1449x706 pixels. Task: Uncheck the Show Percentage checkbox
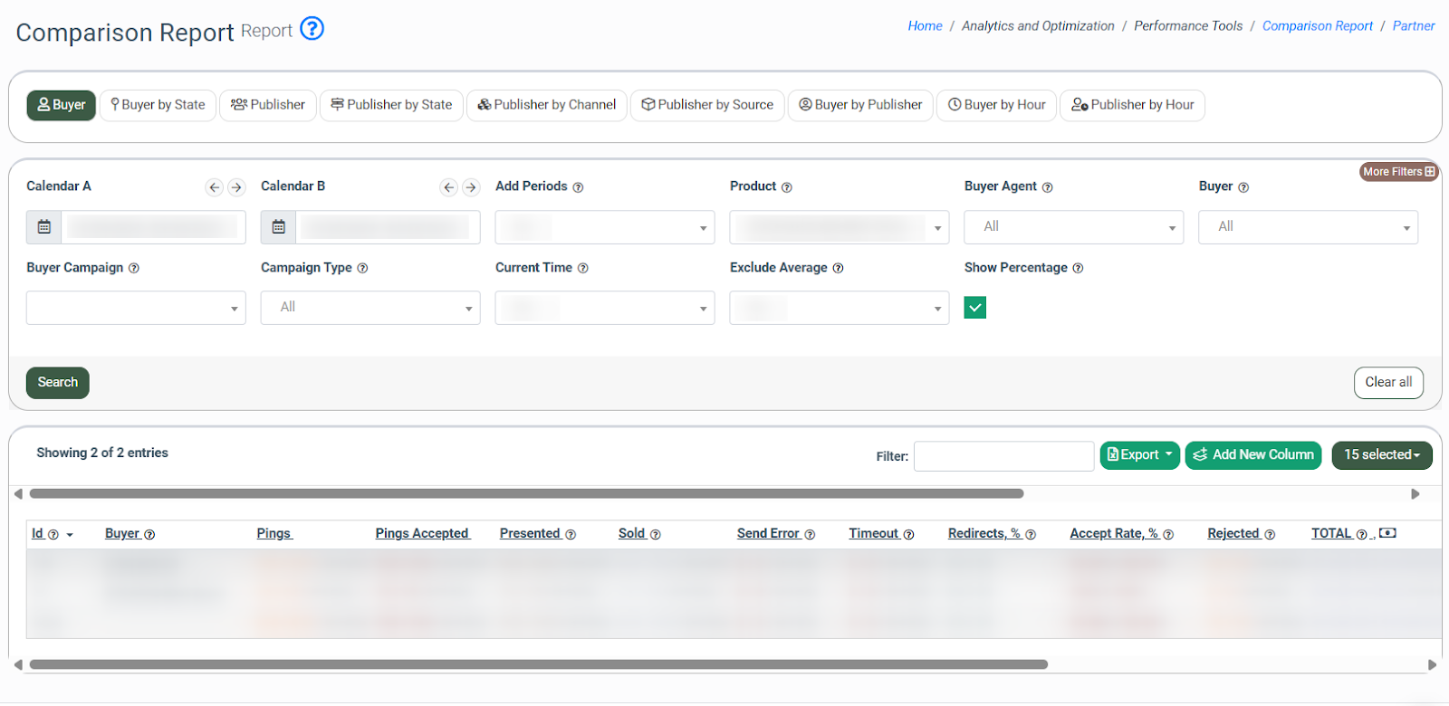click(975, 308)
